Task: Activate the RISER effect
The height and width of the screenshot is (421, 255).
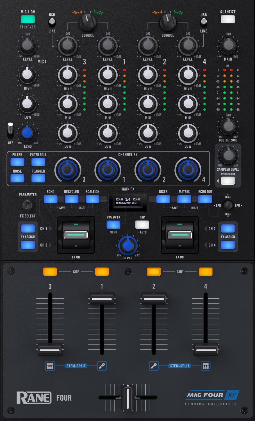Action: click(163, 199)
